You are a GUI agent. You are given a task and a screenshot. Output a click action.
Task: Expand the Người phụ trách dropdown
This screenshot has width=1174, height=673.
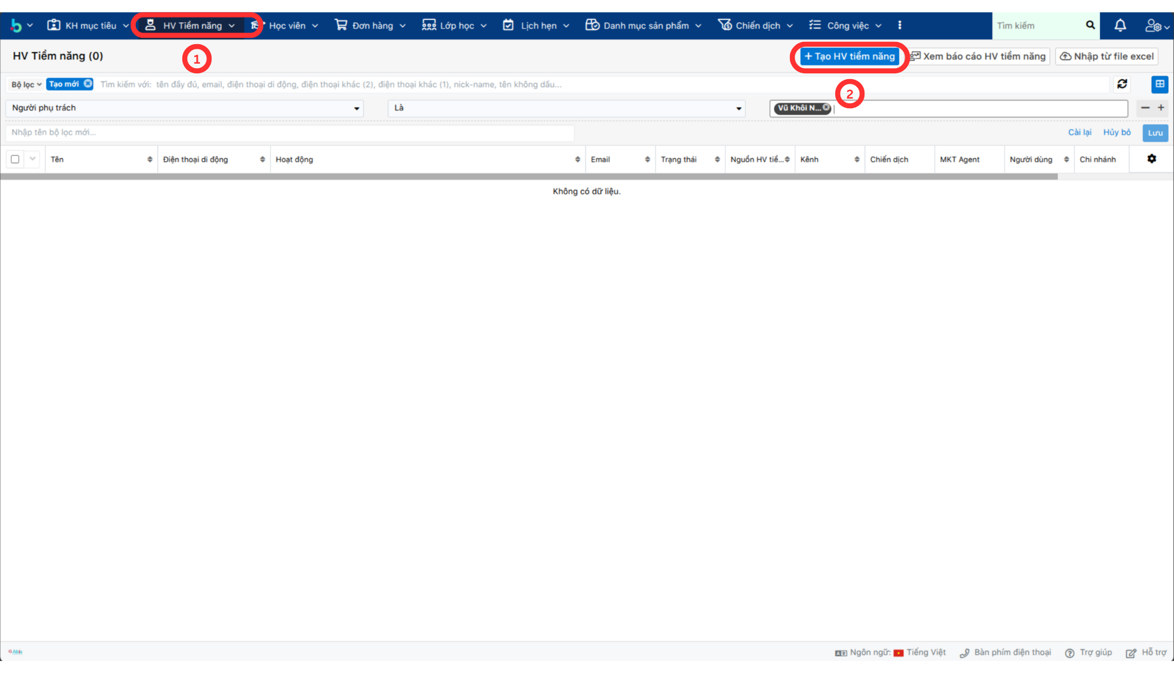point(184,108)
